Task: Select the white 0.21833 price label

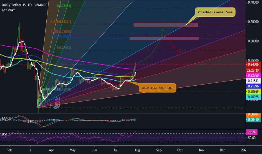Action: click(253, 81)
